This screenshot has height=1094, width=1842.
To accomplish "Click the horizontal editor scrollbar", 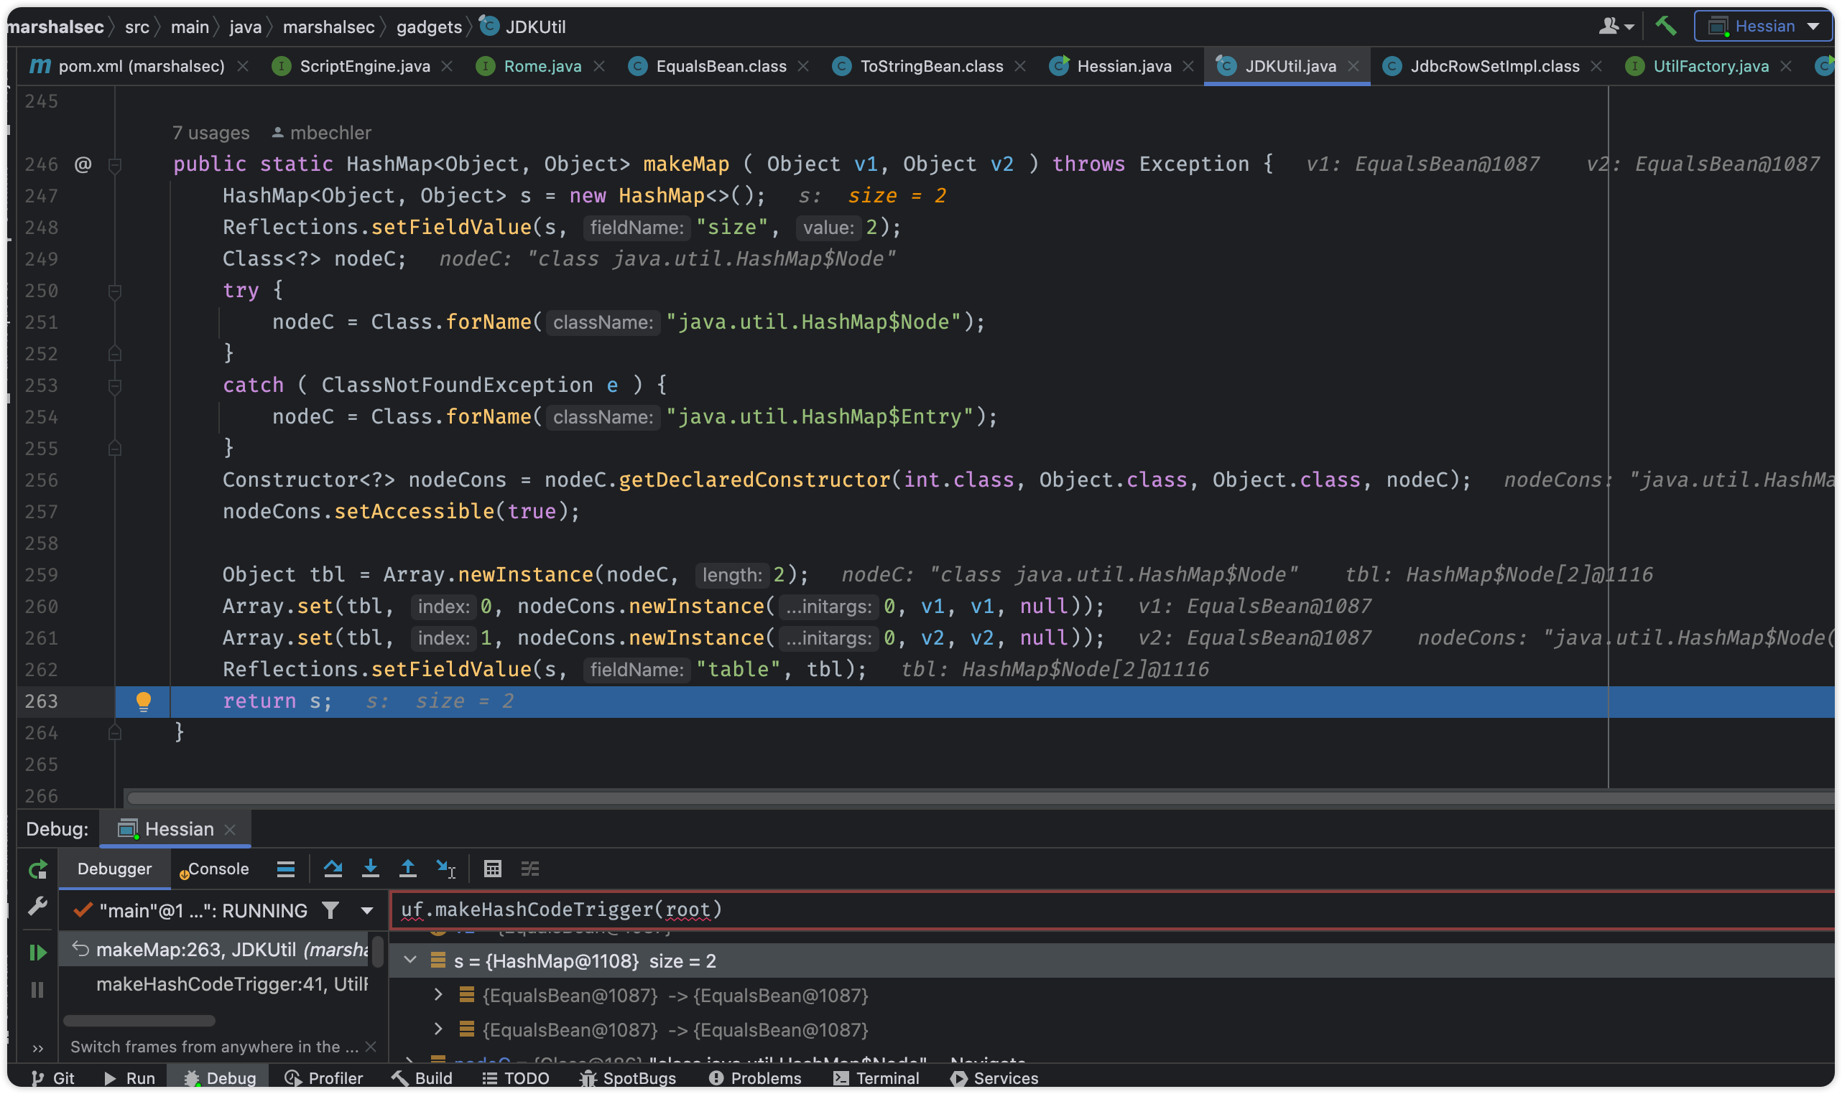I will (980, 798).
